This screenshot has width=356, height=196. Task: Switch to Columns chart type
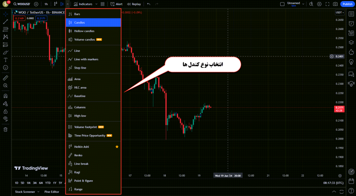tap(93, 107)
